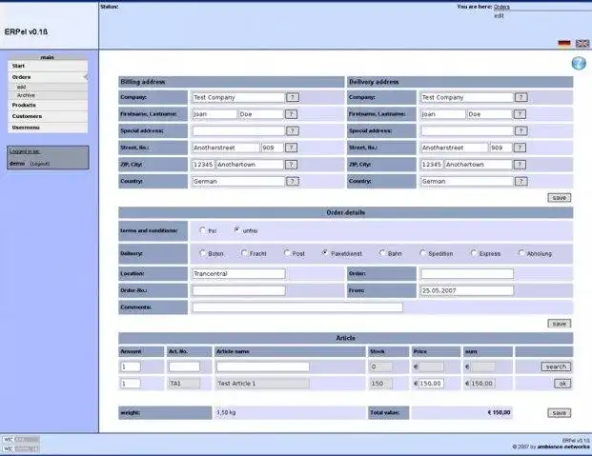Choose Post as delivery method

287,252
